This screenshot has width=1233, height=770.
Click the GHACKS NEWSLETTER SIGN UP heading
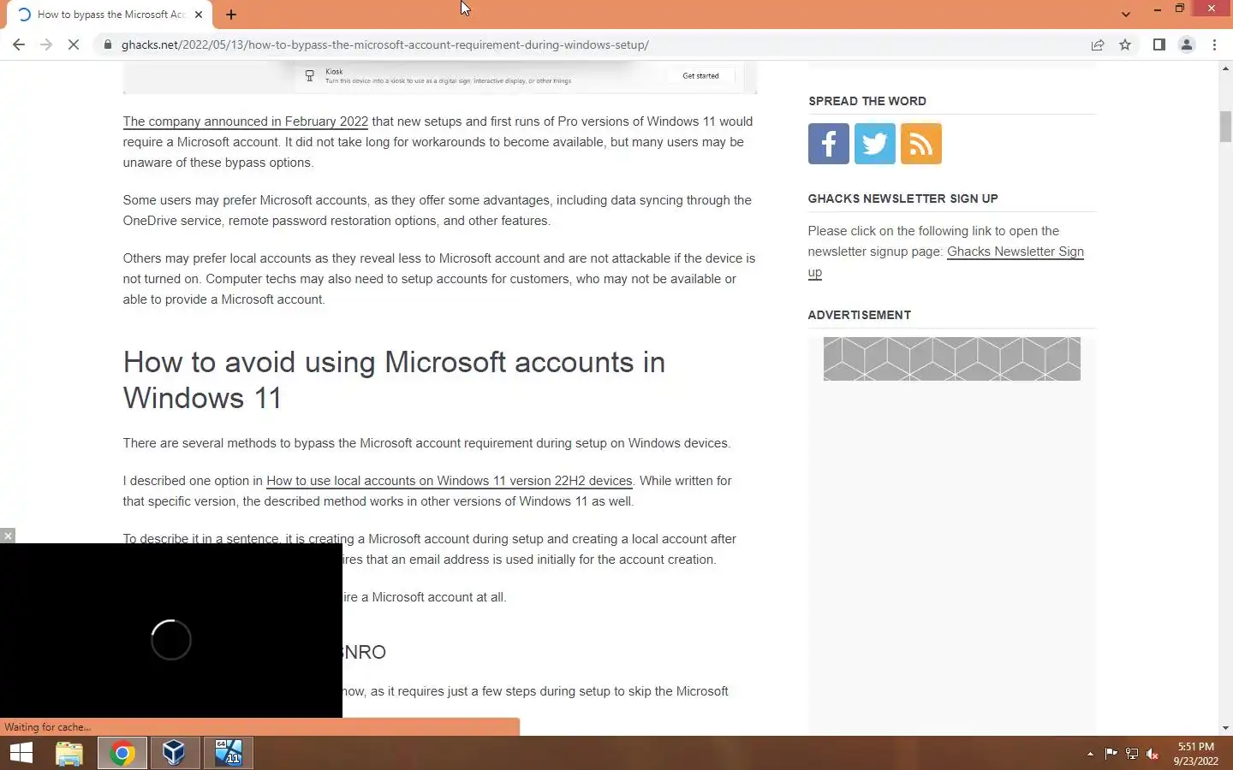(x=903, y=198)
